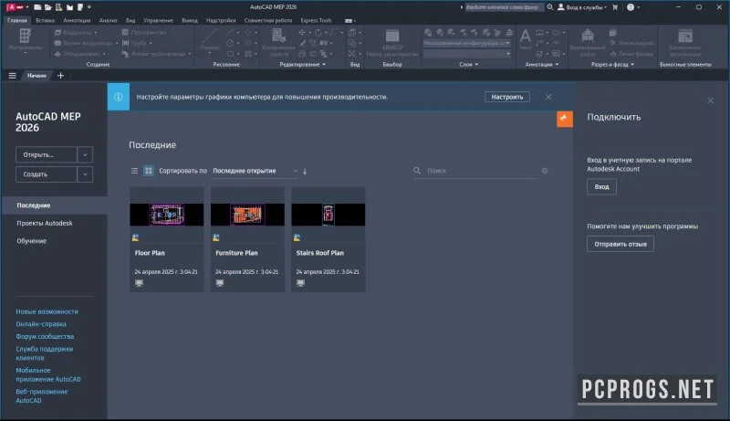Screen dimensions: 730x421
Task: Click the help question mark icon
Action: click(x=631, y=7)
